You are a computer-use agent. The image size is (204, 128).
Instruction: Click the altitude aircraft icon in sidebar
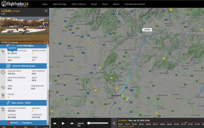point(3,52)
